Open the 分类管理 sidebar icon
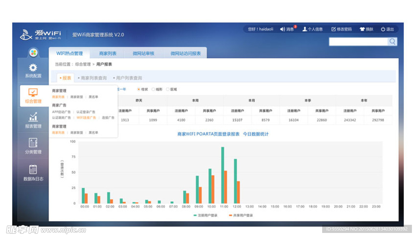The height and width of the screenshot is (237, 416). 32,143
